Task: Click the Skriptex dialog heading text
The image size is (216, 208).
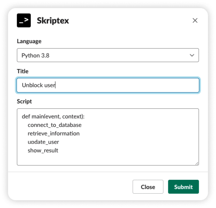Action: 53,21
